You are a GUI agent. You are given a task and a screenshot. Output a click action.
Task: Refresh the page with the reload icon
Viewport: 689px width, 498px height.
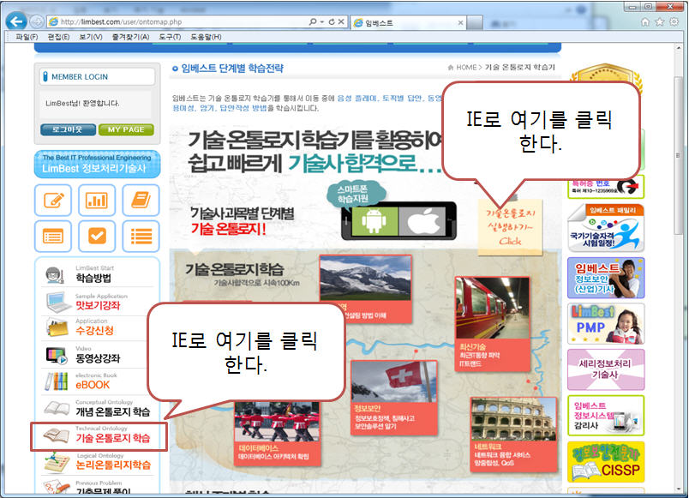[x=332, y=21]
